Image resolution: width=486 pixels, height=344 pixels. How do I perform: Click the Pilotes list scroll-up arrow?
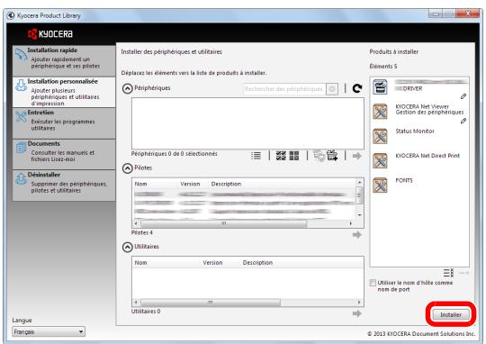coord(359,183)
